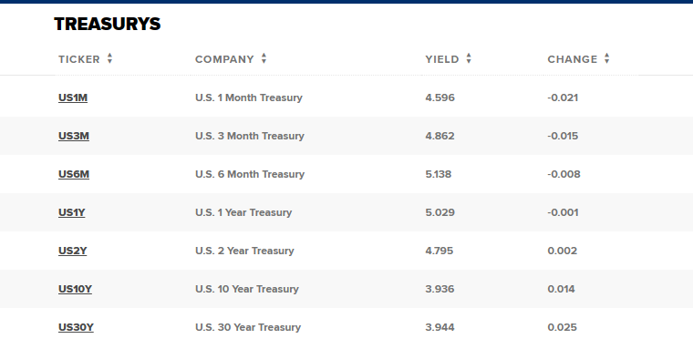Open the US2Y ticker link
The height and width of the screenshot is (349, 693).
(x=72, y=251)
